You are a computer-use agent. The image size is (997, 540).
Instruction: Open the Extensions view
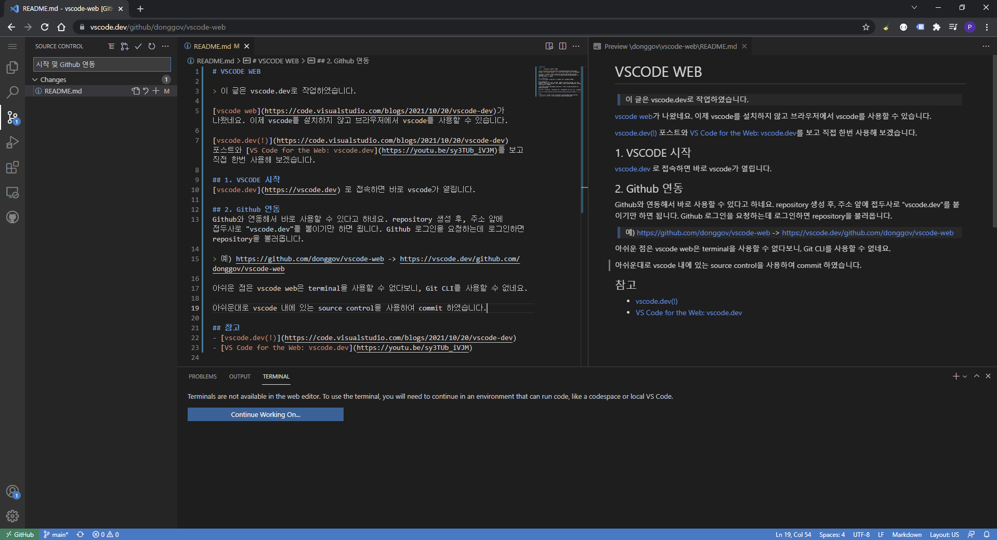tap(12, 167)
